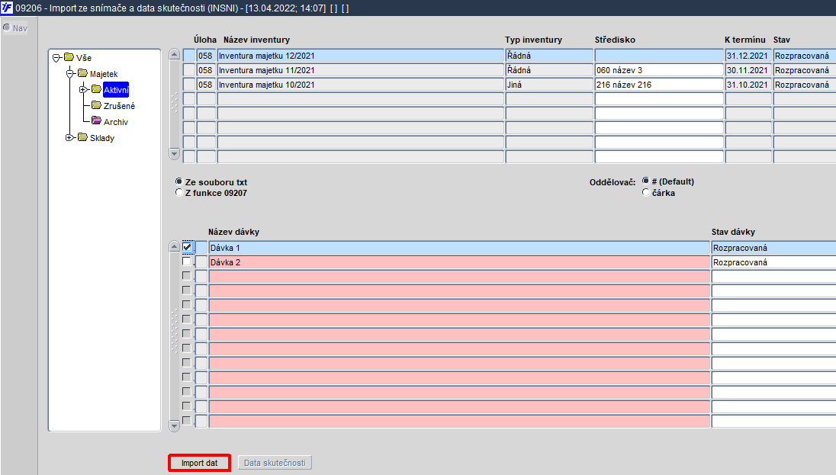Choose čárka as the separator
836x475 pixels.
coord(645,192)
